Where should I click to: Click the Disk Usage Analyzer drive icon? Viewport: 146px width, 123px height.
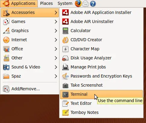coord(65,58)
